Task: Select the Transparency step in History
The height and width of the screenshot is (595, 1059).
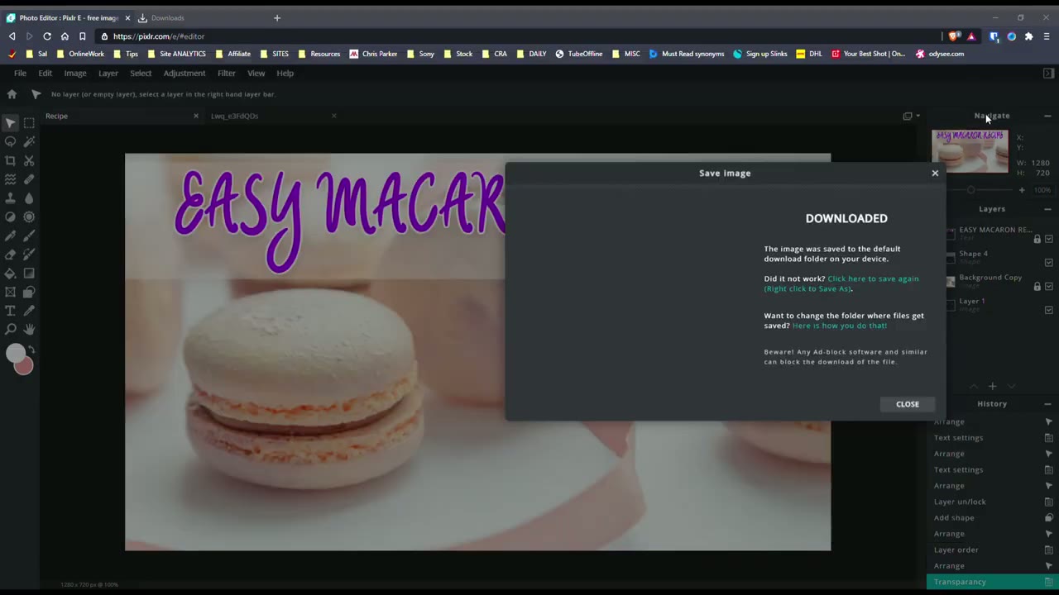Action: pos(960,582)
